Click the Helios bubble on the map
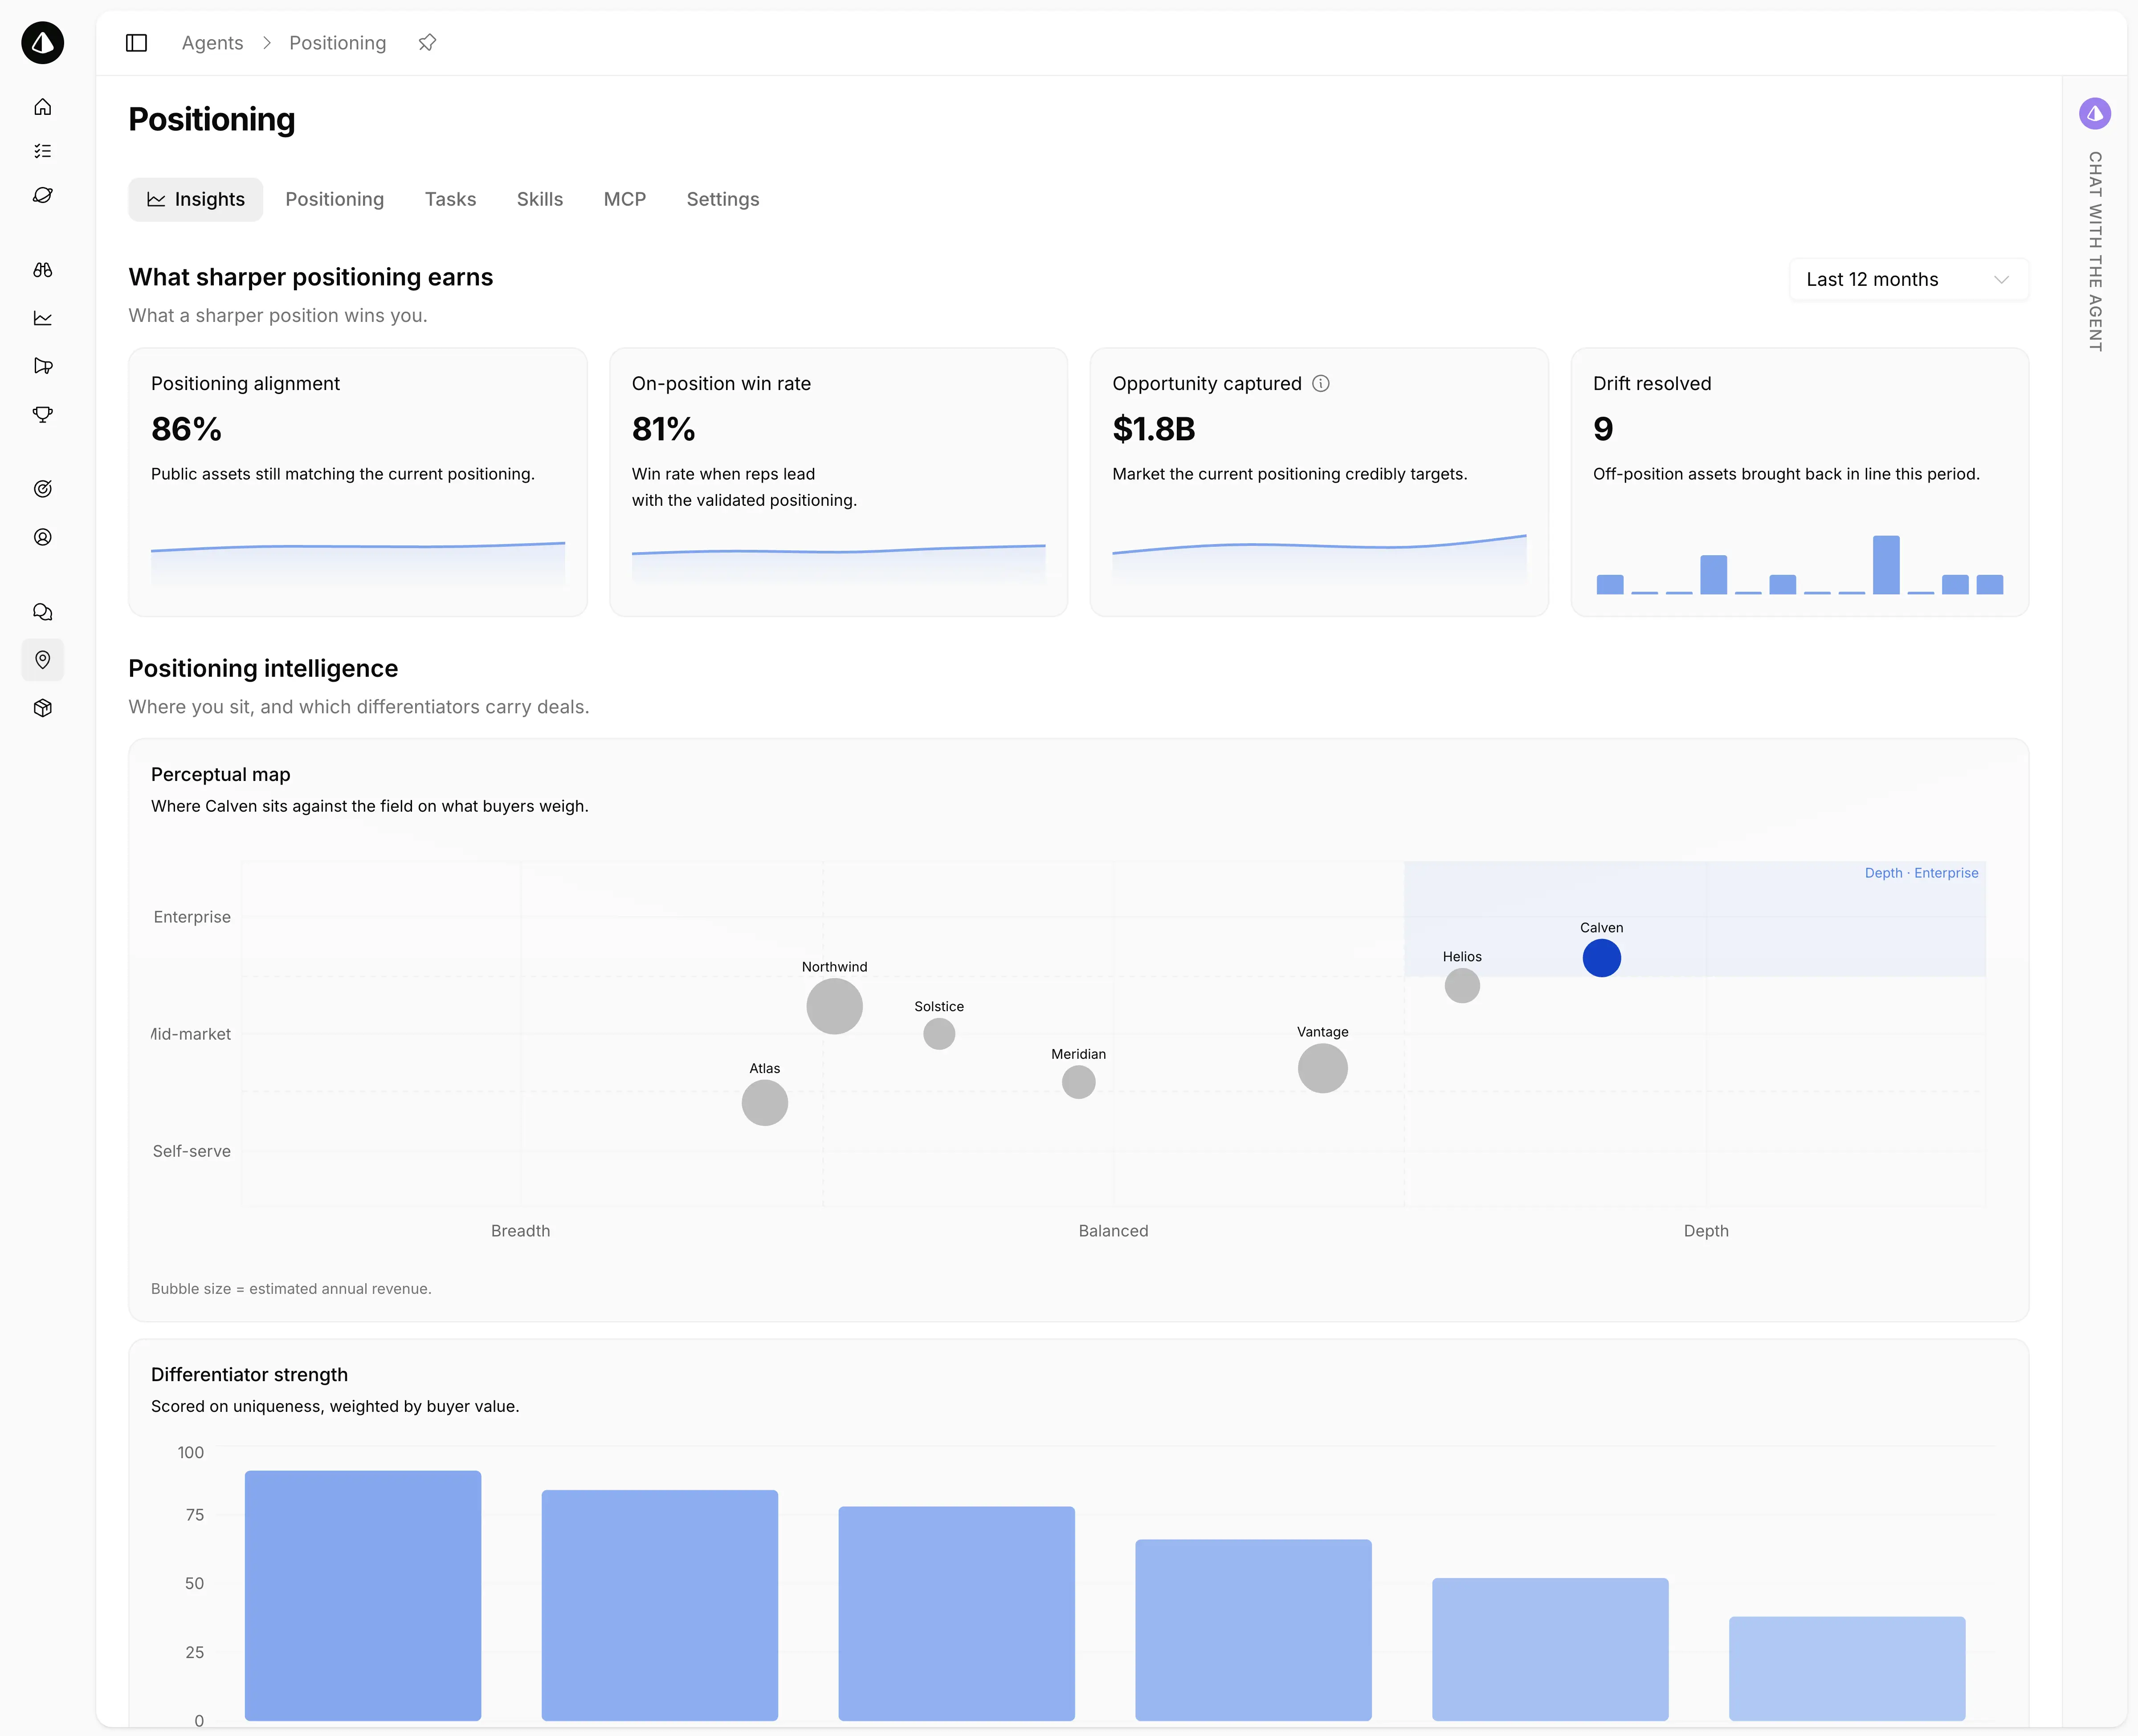Screen dimensions: 2138x1736 click(x=1463, y=986)
